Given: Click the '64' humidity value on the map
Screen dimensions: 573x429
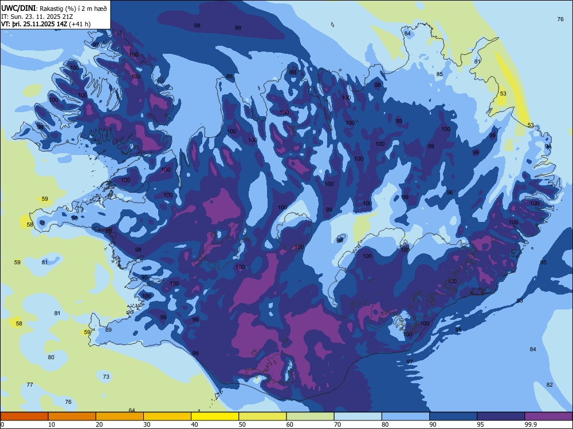Looking at the screenshot, I should click(x=132, y=410).
